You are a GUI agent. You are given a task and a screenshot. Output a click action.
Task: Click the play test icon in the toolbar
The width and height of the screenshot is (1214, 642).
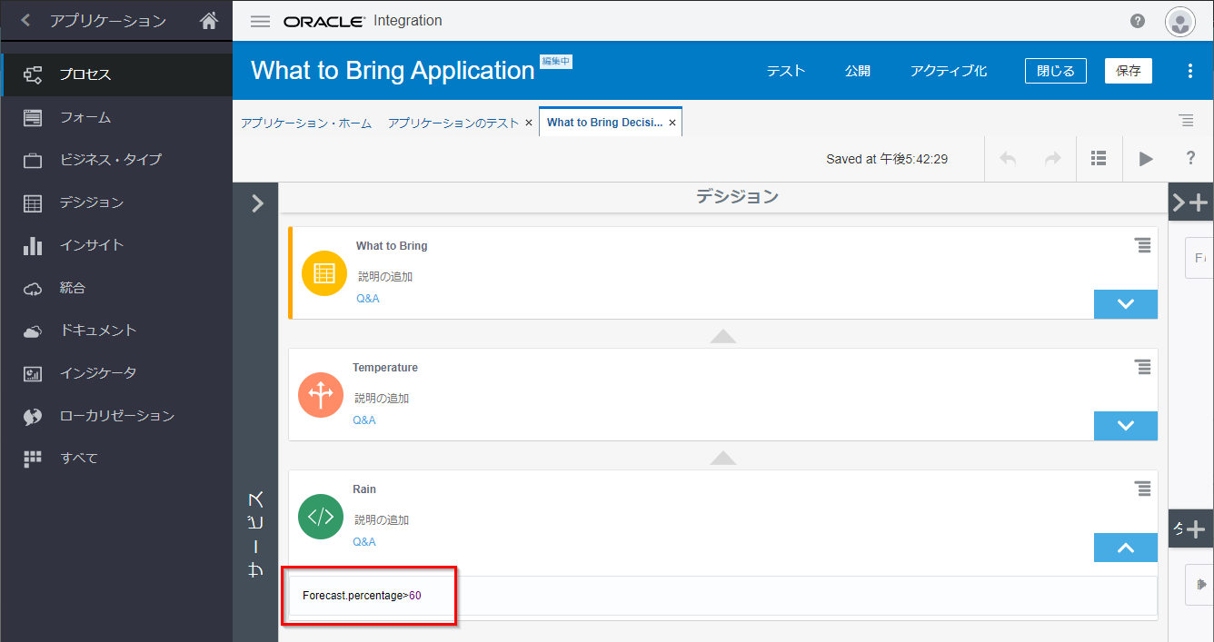[1145, 159]
